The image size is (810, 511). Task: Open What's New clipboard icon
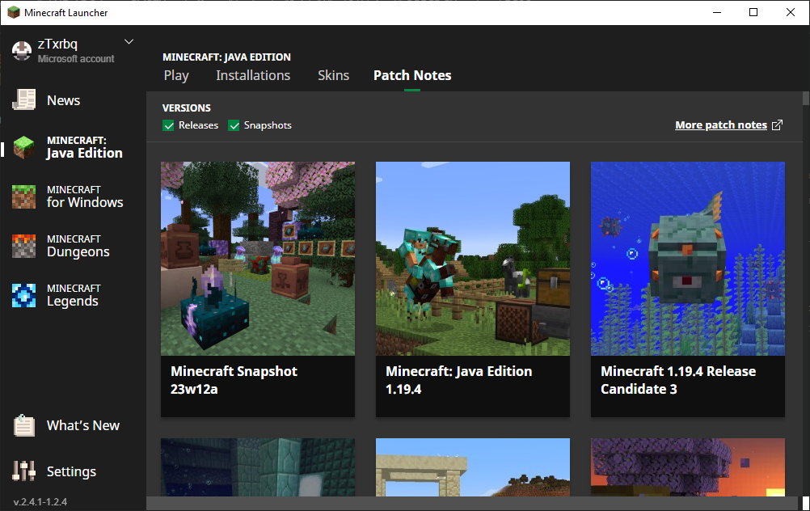[x=23, y=425]
